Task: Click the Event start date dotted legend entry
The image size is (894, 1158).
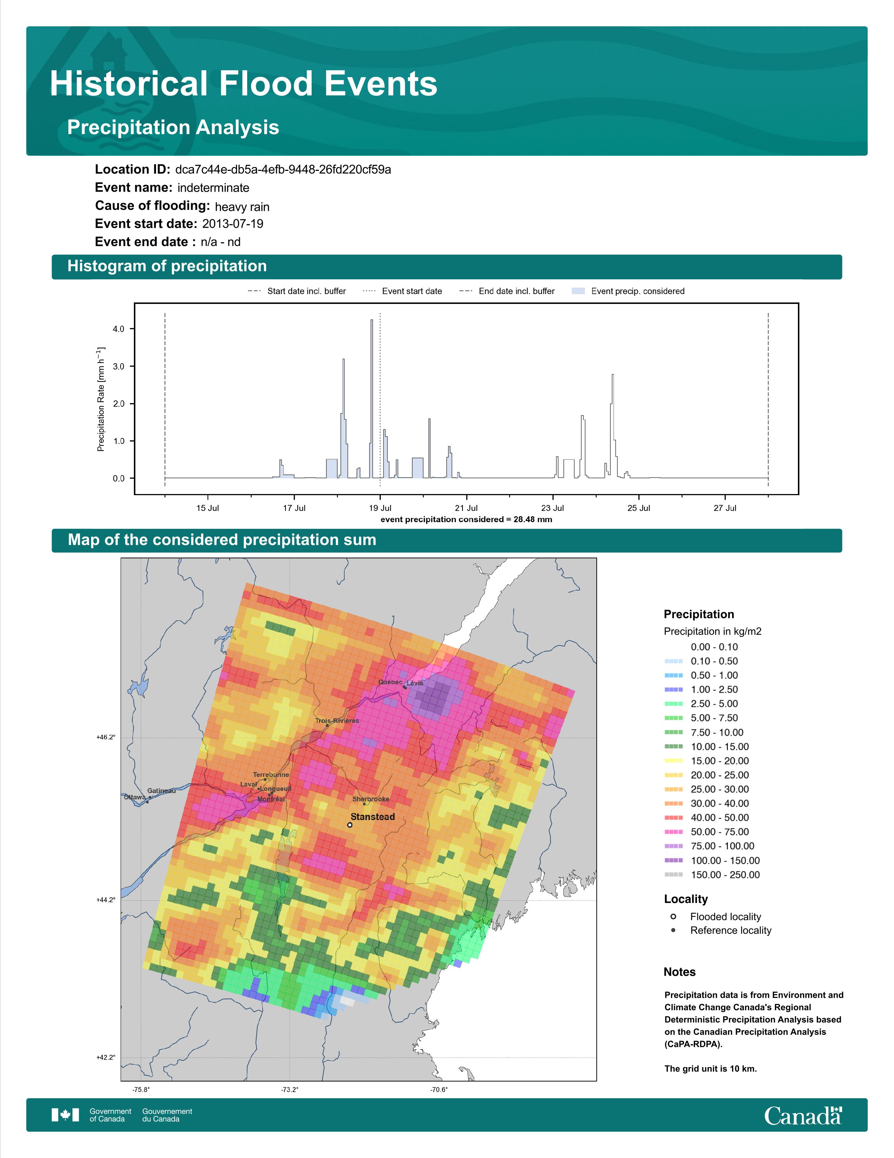Action: [402, 291]
